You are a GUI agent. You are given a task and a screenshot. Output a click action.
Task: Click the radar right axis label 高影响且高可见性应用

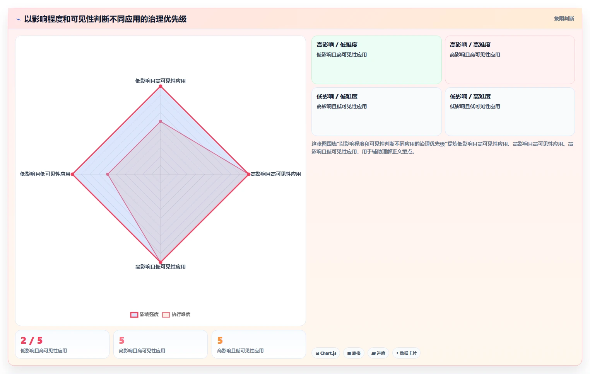click(276, 174)
